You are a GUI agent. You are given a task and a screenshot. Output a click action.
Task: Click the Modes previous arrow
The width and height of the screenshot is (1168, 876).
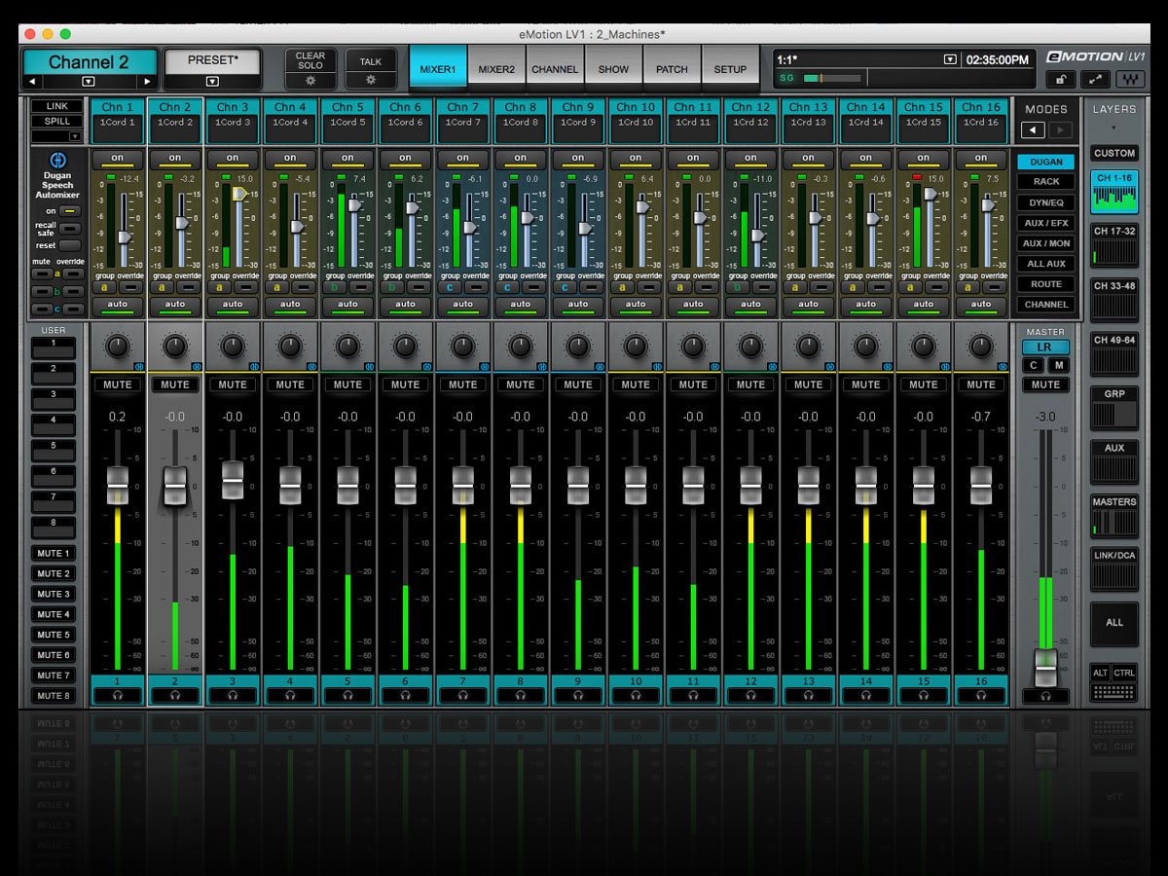1033,129
